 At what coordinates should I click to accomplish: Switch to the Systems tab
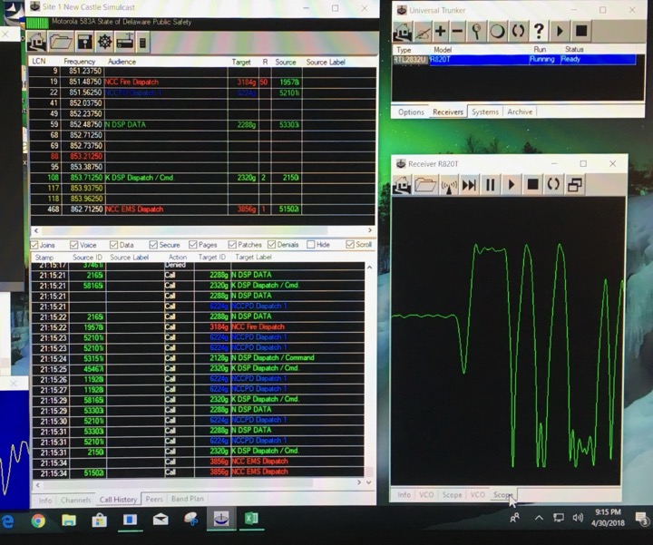[x=485, y=112]
